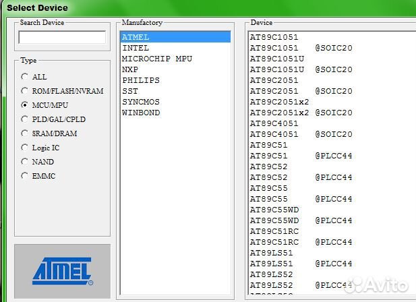Select SRAM/DRAM radio button
The height and width of the screenshot is (302, 416).
[x=25, y=133]
